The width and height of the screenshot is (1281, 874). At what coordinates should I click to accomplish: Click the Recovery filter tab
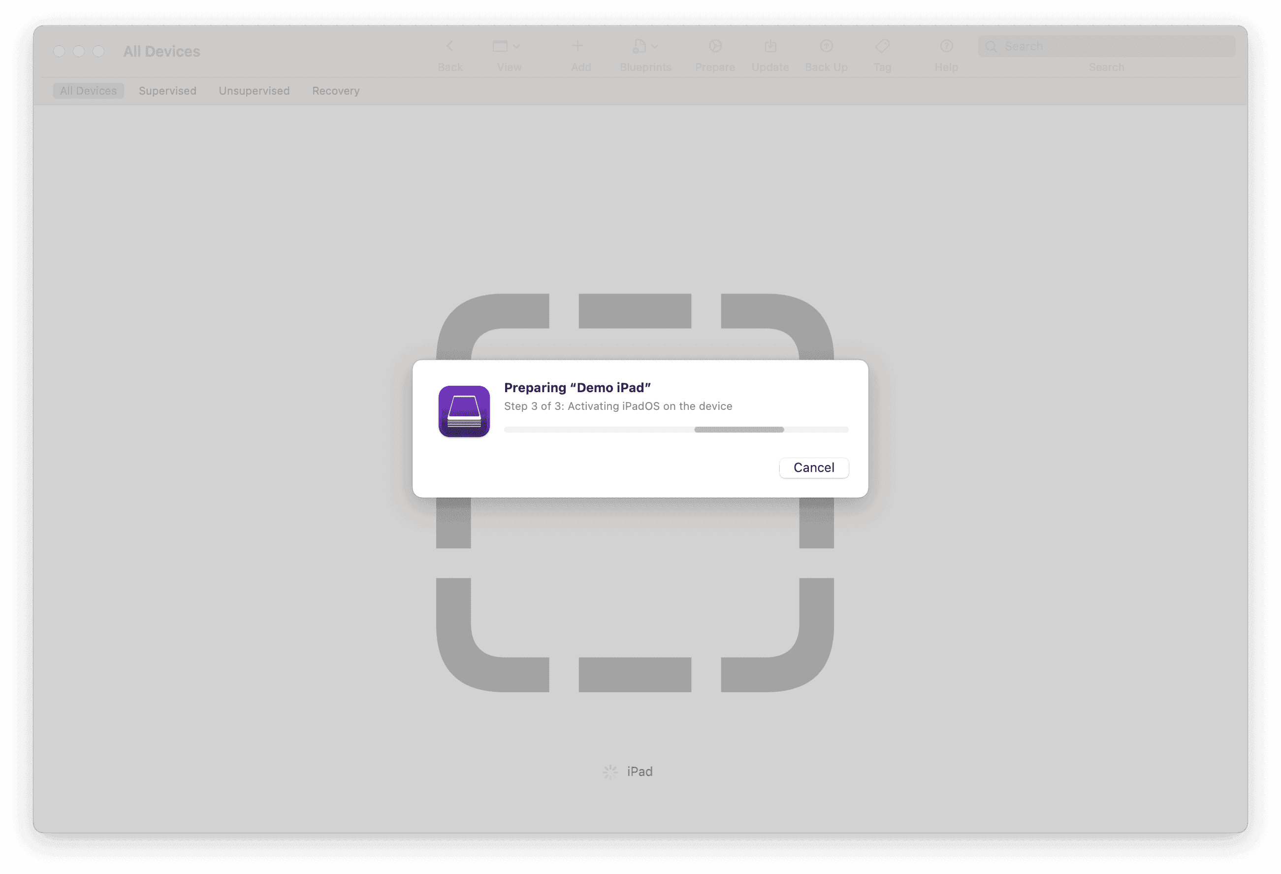tap(336, 91)
